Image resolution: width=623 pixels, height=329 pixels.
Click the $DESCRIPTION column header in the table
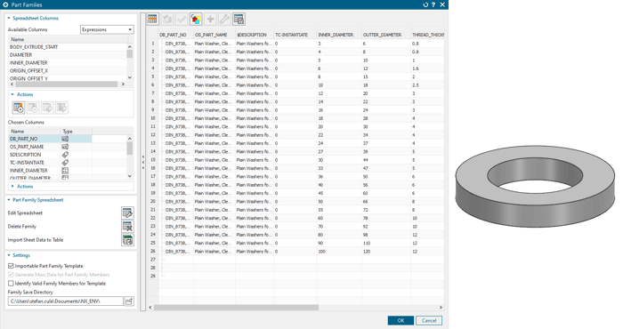pos(255,35)
